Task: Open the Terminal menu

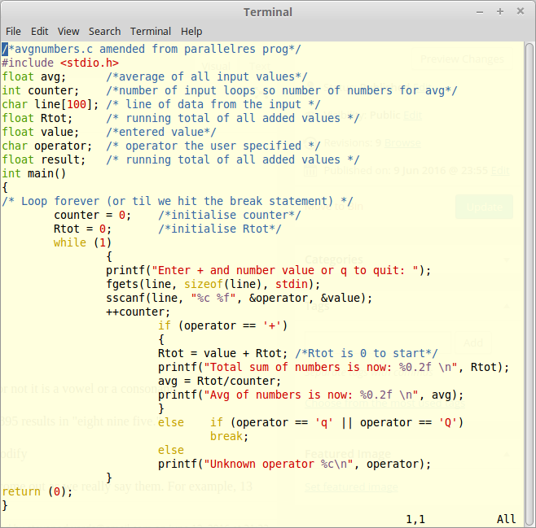Action: pos(151,31)
